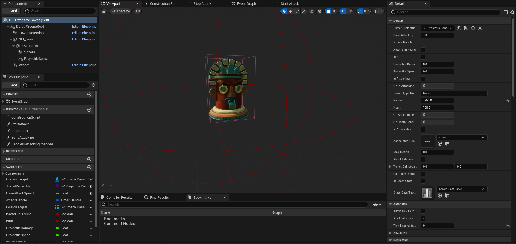516x244 pixels.
Task: Use selected asset for Turret Projectile
Action: click(459, 28)
